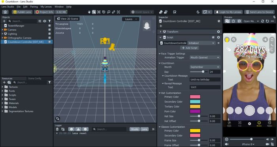Uncheck TweenManager checkbox
The width and height of the screenshot is (277, 147).
tap(49, 26)
